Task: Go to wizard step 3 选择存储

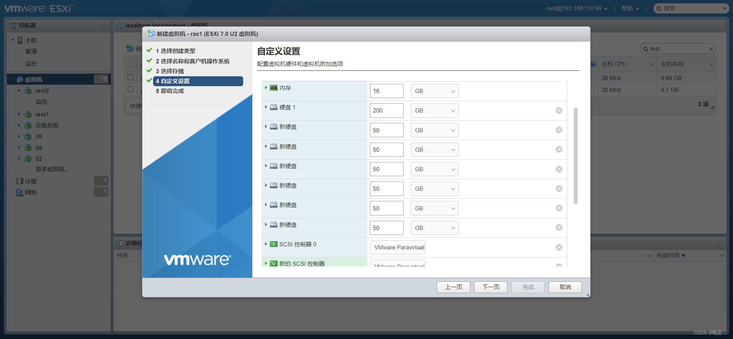Action: [170, 71]
